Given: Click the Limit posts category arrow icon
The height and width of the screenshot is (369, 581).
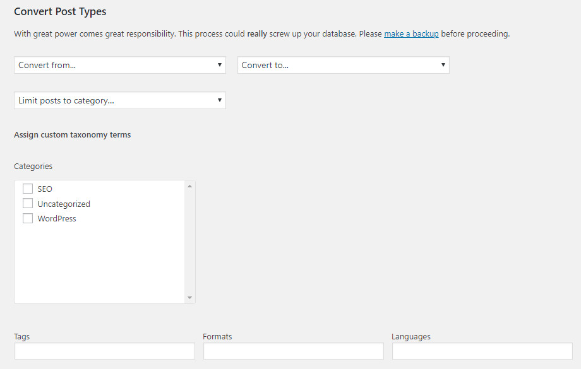Looking at the screenshot, I should (219, 100).
